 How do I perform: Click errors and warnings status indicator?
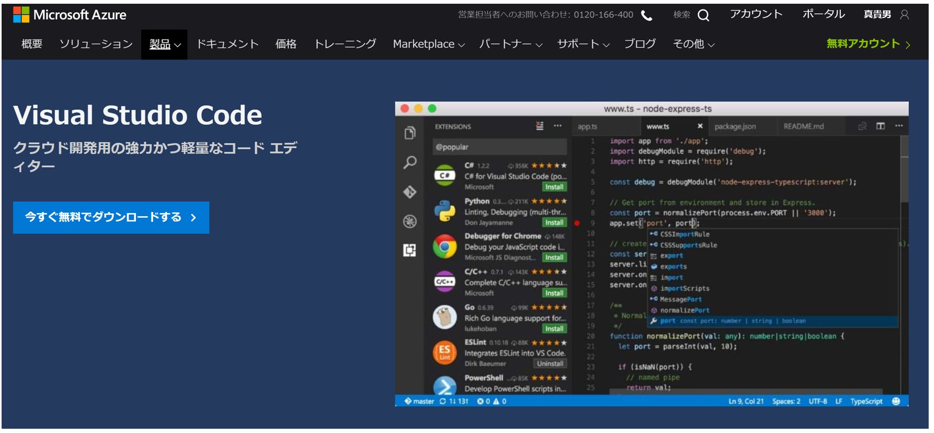click(x=492, y=402)
